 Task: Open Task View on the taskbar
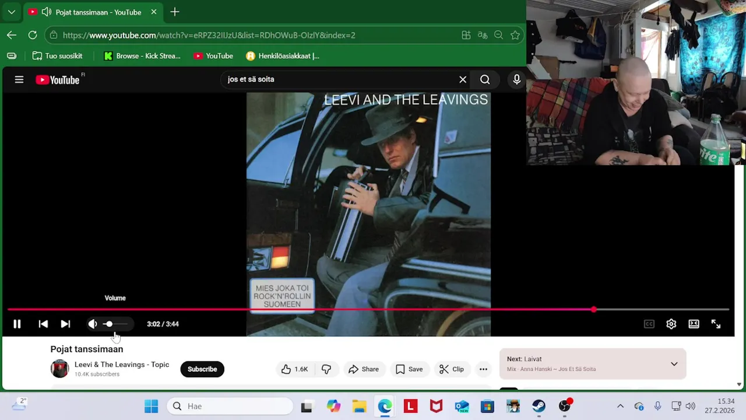307,406
